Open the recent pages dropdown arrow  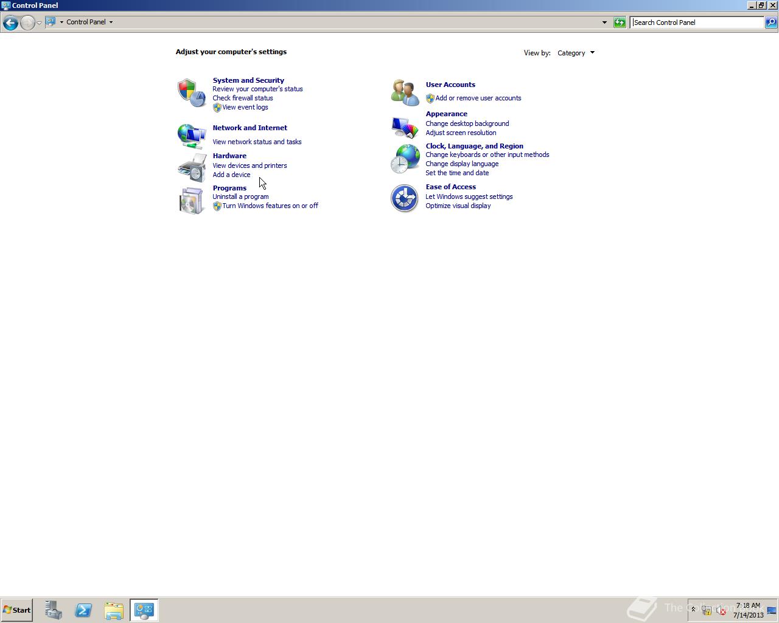coord(39,23)
